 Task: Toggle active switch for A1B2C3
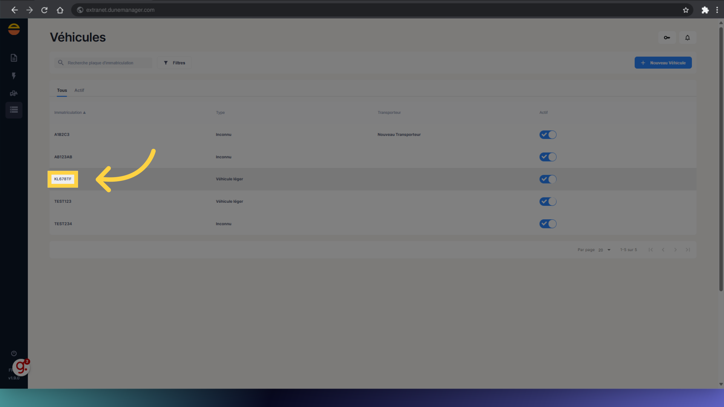click(x=548, y=135)
